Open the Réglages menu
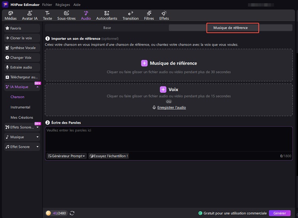The width and height of the screenshot is (298, 218). tap(63, 5)
